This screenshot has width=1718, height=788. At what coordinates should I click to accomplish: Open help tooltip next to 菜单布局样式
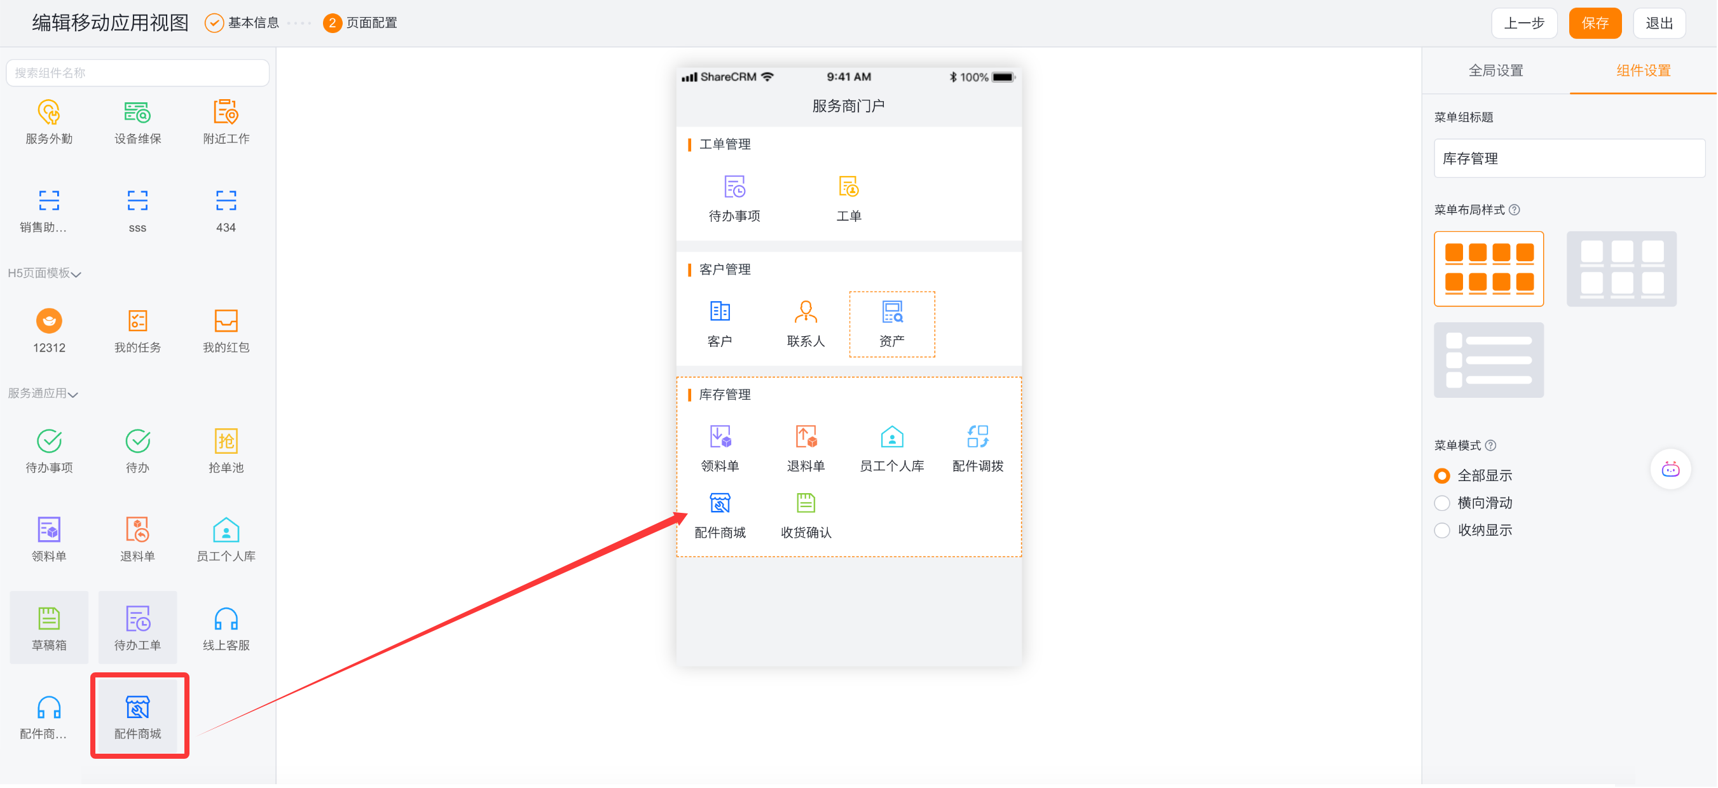1515,210
